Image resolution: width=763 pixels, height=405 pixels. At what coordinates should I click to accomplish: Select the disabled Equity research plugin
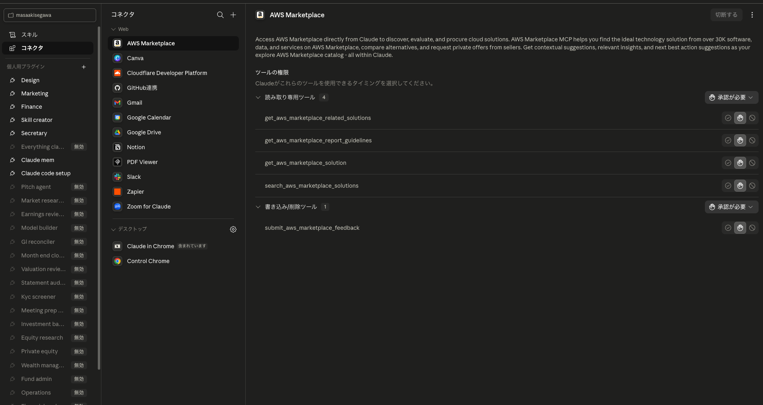tap(48, 338)
